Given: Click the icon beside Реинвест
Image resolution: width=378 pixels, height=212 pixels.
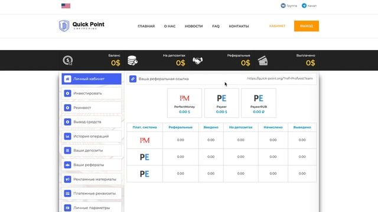Looking at the screenshot, I should (x=67, y=108).
